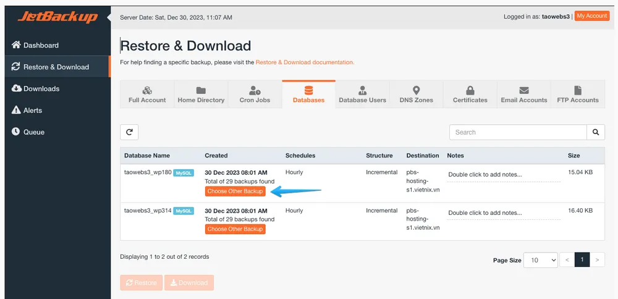Screen dimensions: 618x299
Task: Choose other backup for taowebs3_wp314
Action: (x=235, y=229)
